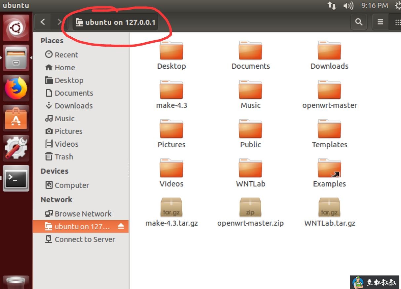Open the Trash in the launcher

coord(16,283)
